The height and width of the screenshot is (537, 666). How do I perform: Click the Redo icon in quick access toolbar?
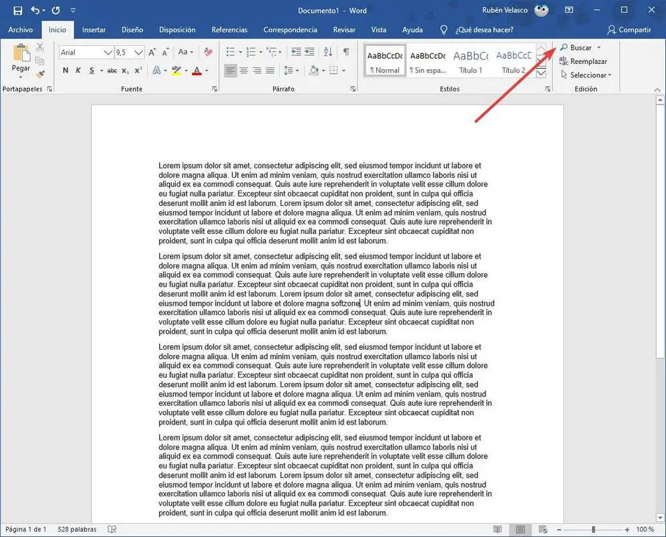tap(56, 10)
